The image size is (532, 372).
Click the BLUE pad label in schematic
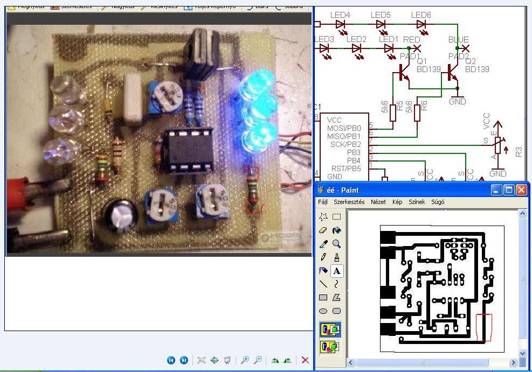click(x=458, y=40)
